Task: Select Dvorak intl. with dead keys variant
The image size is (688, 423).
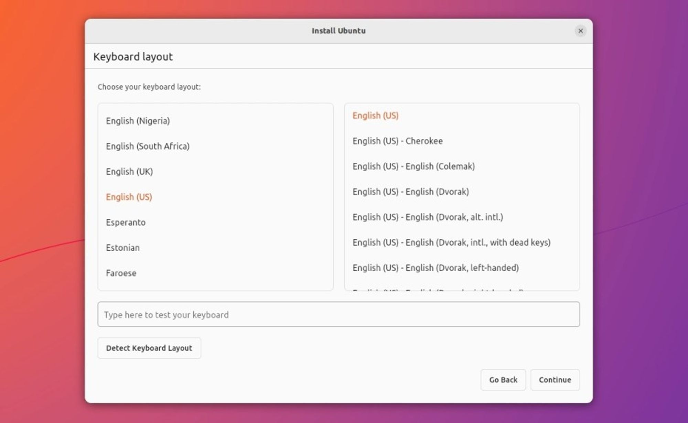Action: pos(451,242)
